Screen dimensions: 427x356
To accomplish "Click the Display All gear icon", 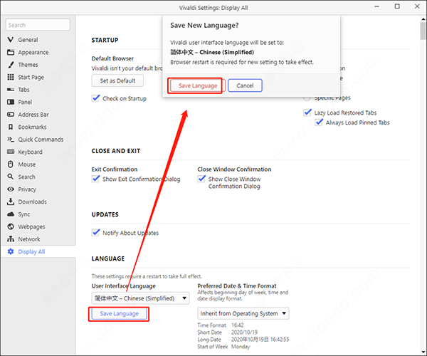I will tap(11, 251).
